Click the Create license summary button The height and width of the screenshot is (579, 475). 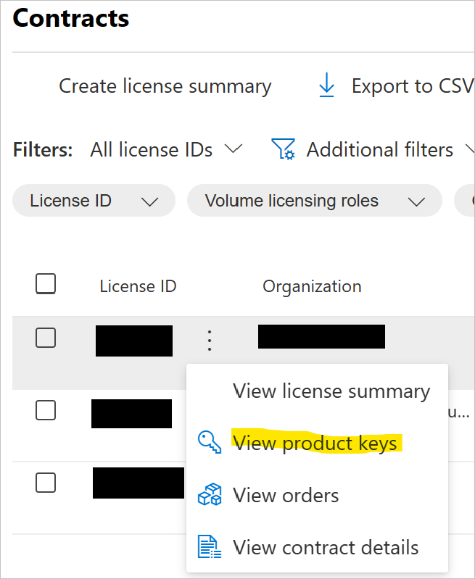(x=165, y=86)
